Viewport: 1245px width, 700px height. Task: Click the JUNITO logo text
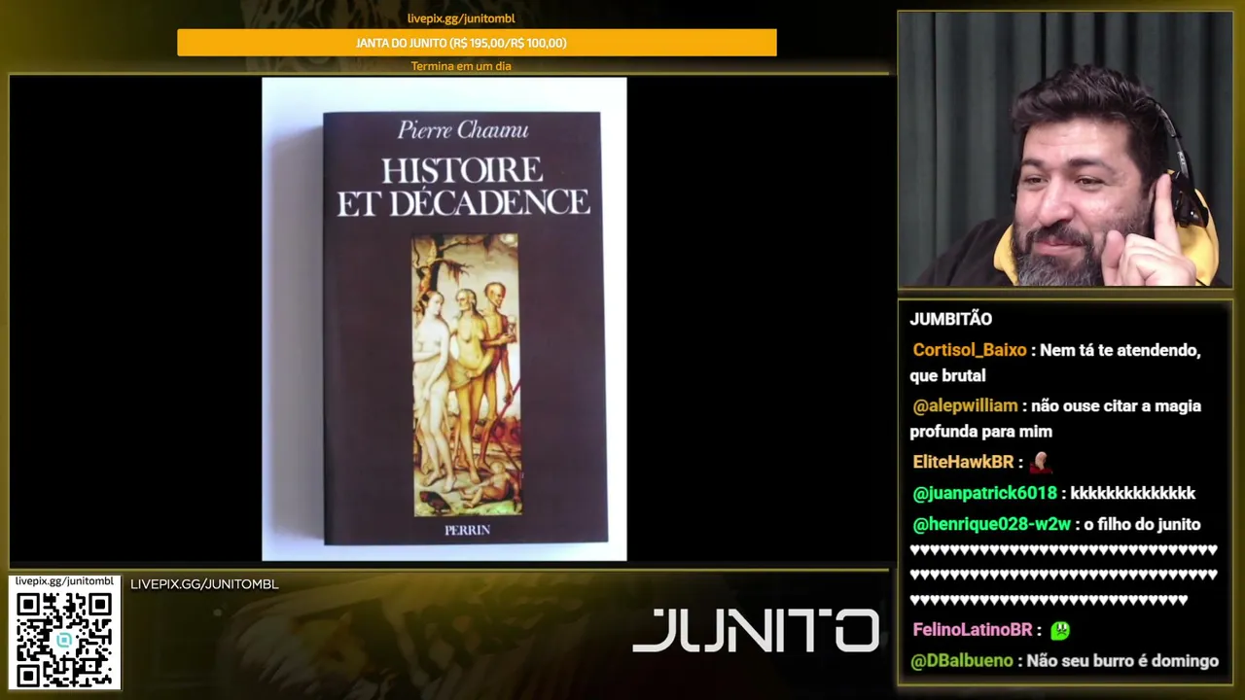756,631
